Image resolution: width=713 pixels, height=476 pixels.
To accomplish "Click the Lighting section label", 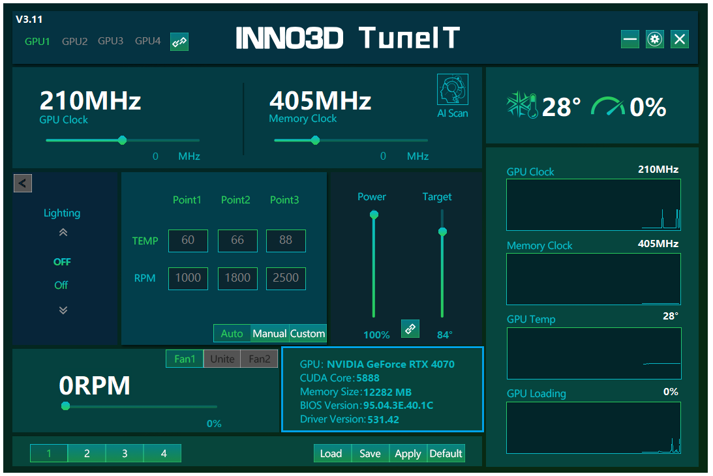I will click(x=62, y=213).
